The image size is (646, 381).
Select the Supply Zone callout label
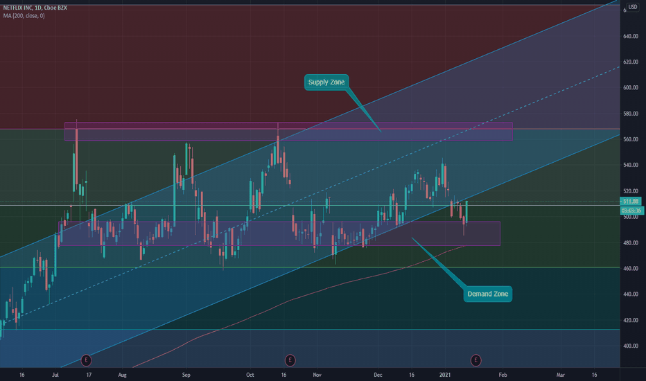tap(326, 82)
